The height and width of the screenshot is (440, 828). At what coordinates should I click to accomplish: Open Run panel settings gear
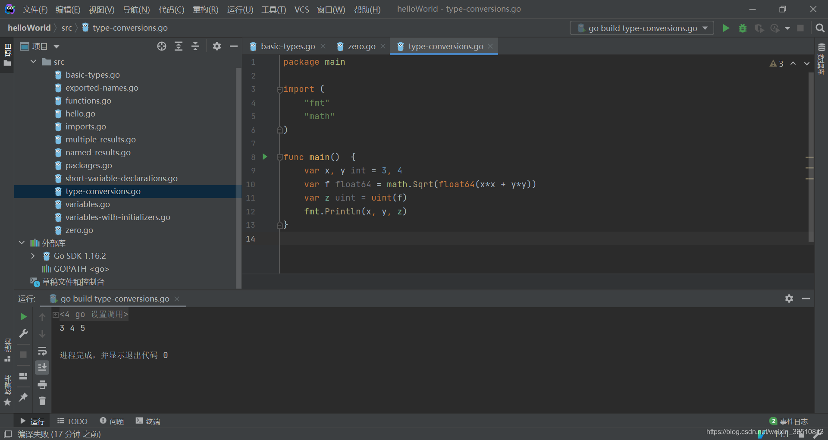(x=789, y=299)
